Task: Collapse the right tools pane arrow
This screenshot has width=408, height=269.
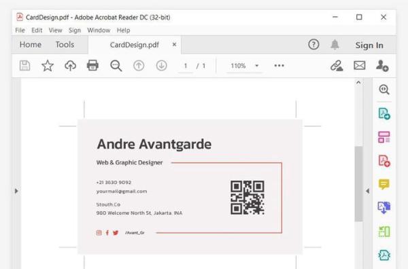Action: pos(367,191)
